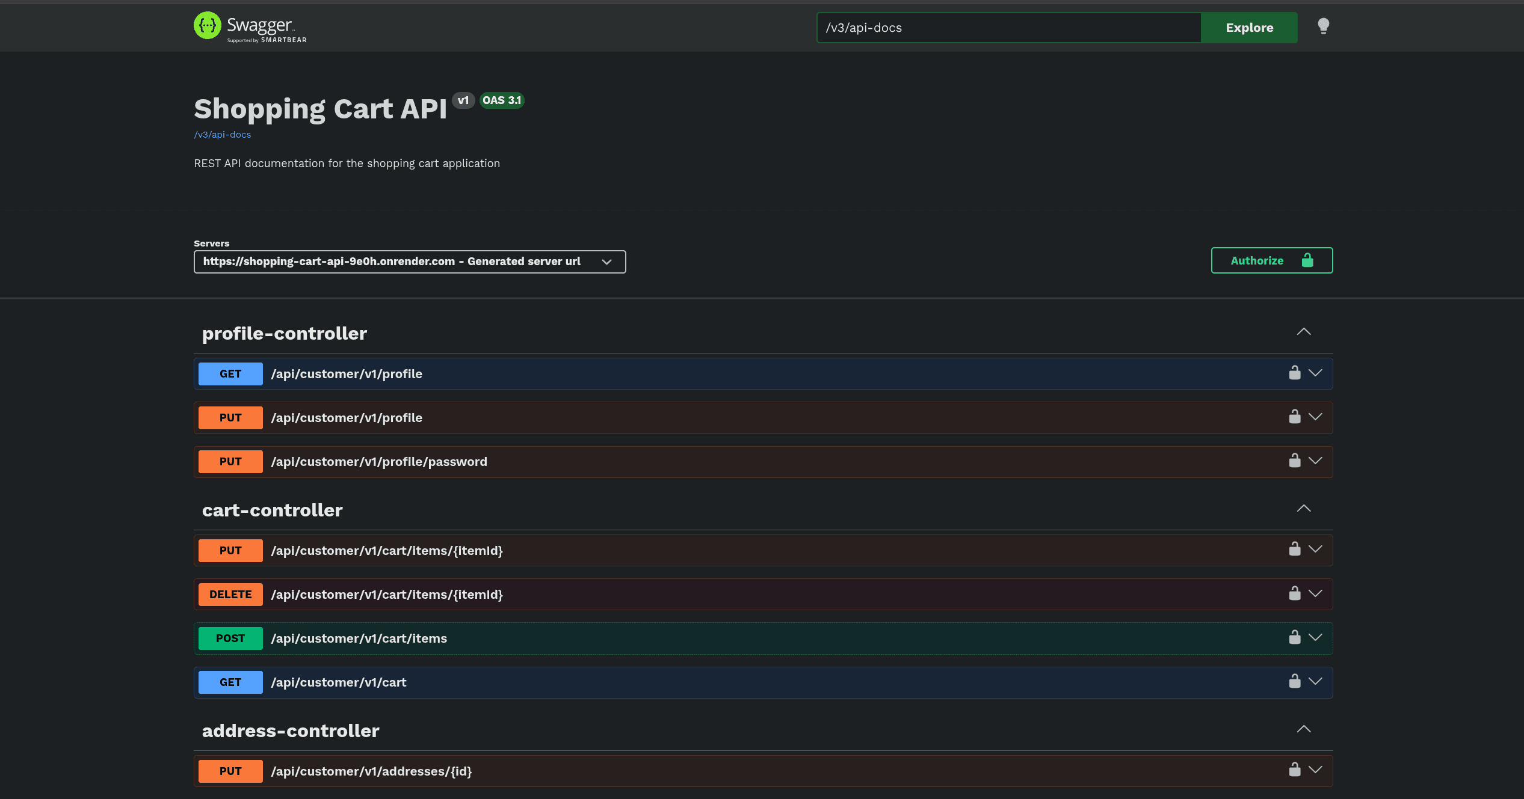Click the GET badge for /cart
The height and width of the screenshot is (799, 1524).
click(x=230, y=682)
